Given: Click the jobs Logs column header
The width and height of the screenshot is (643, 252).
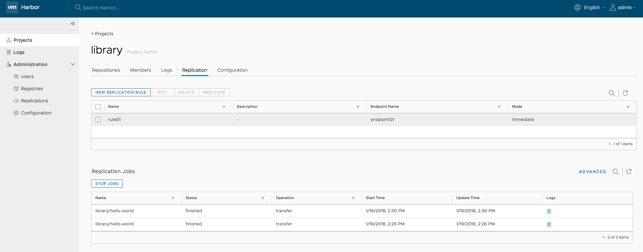Looking at the screenshot, I should tap(551, 198).
